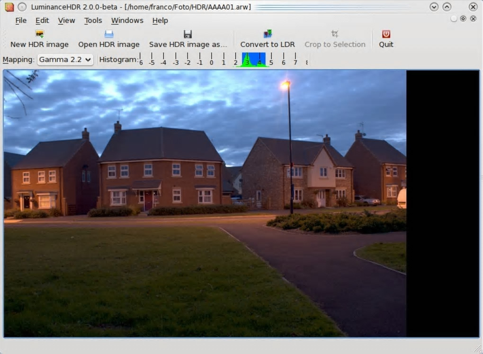Restore the inner document sub-window
The width and height of the screenshot is (483, 354).
(463, 19)
